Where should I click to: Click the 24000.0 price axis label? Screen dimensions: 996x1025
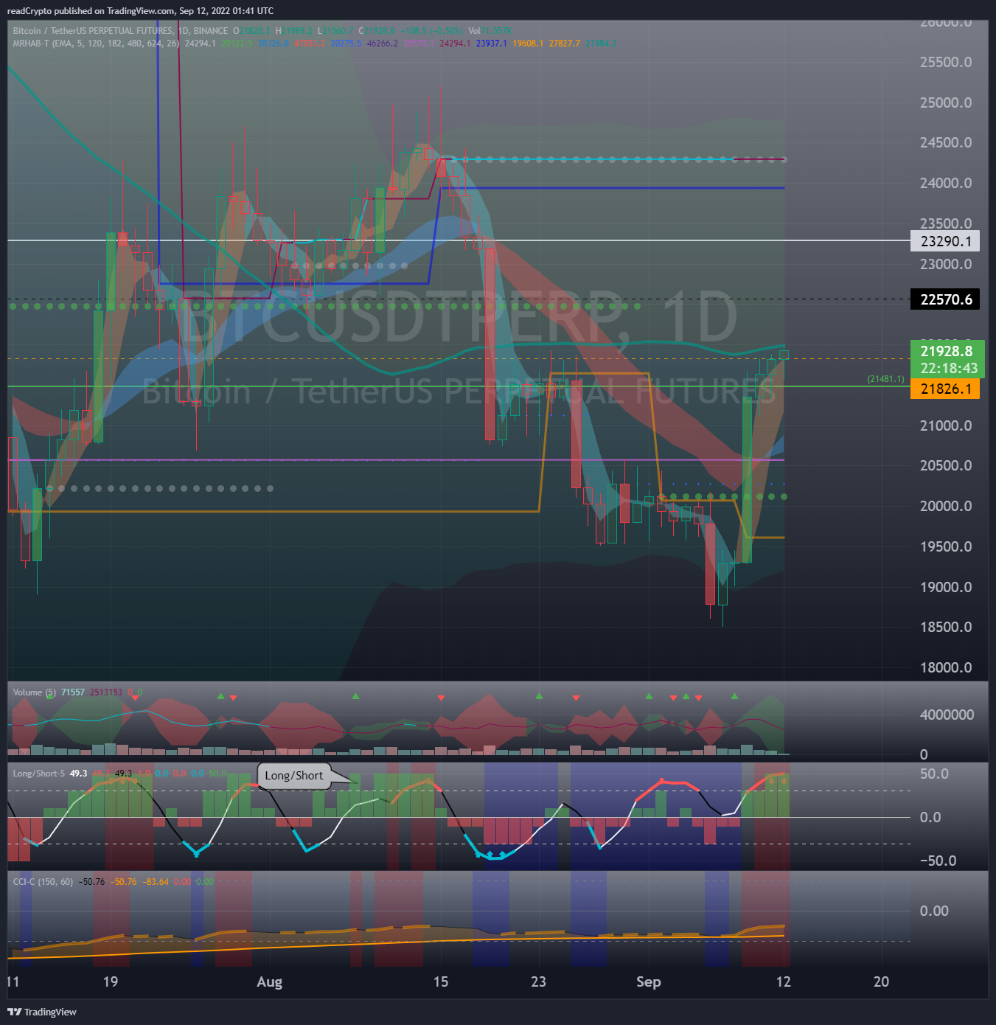pos(946,183)
